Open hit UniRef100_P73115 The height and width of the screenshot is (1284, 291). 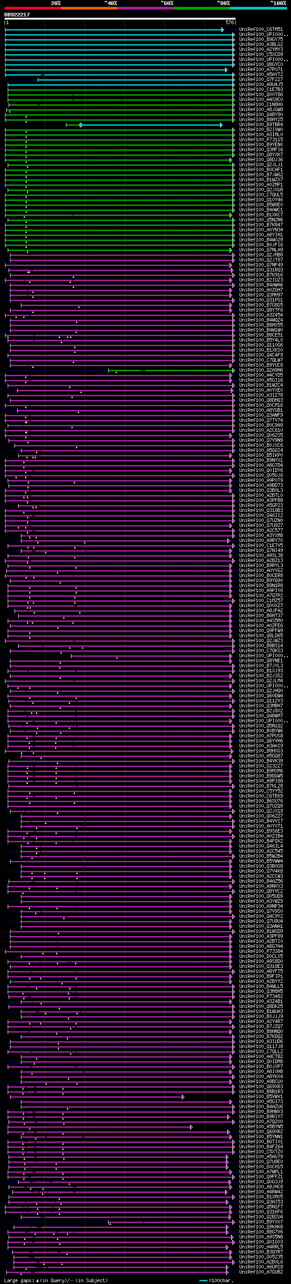pyautogui.click(x=261, y=139)
